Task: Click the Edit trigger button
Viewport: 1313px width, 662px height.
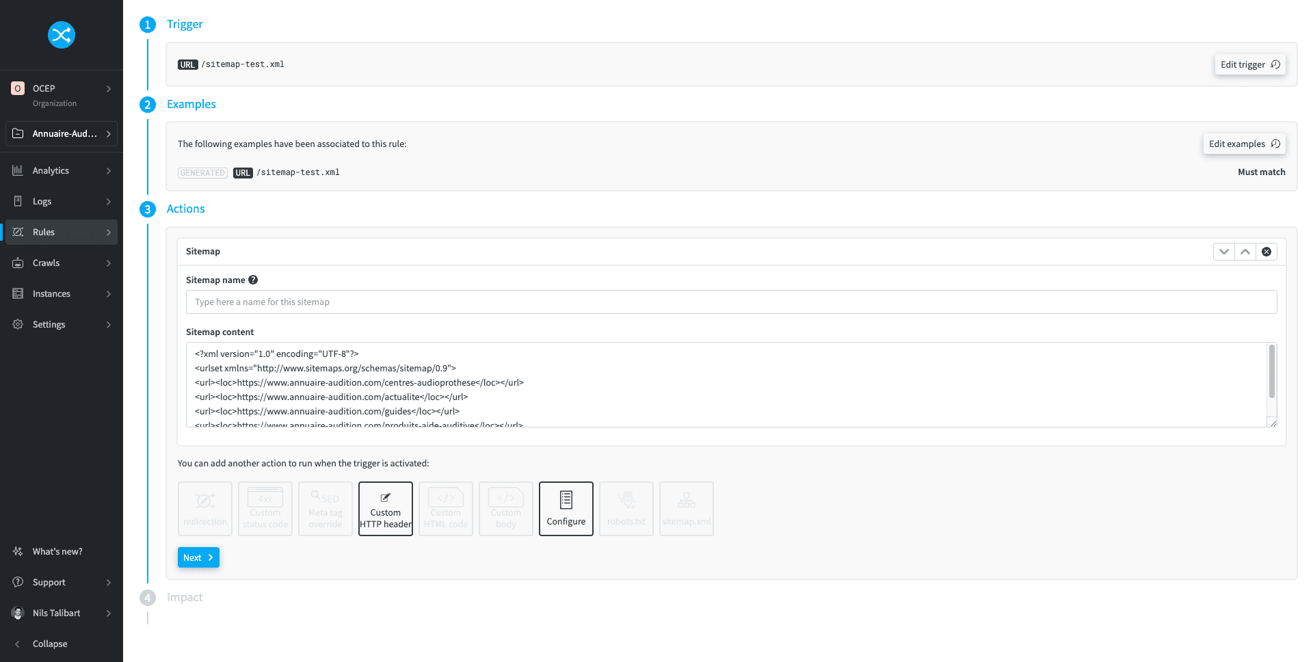Action: pos(1249,64)
